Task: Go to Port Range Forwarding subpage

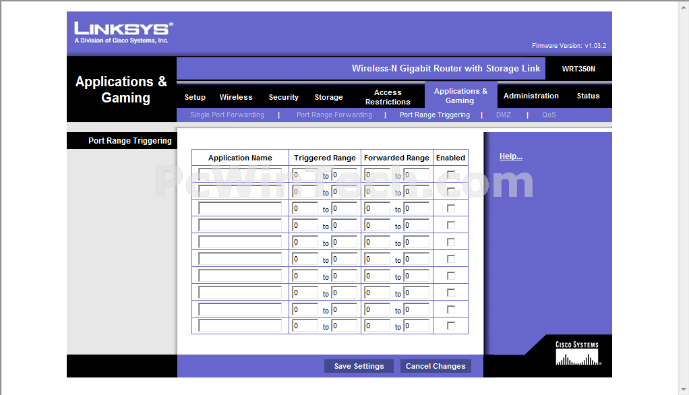Action: [334, 115]
